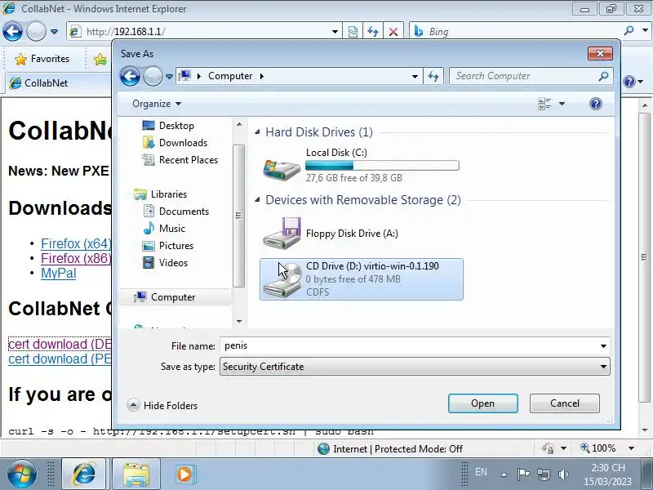Open the Favorites button in IE

click(42, 59)
